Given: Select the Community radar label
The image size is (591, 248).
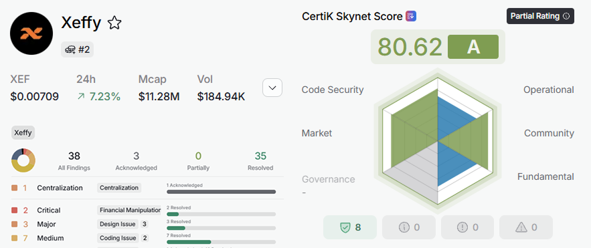Looking at the screenshot, I should click(549, 133).
